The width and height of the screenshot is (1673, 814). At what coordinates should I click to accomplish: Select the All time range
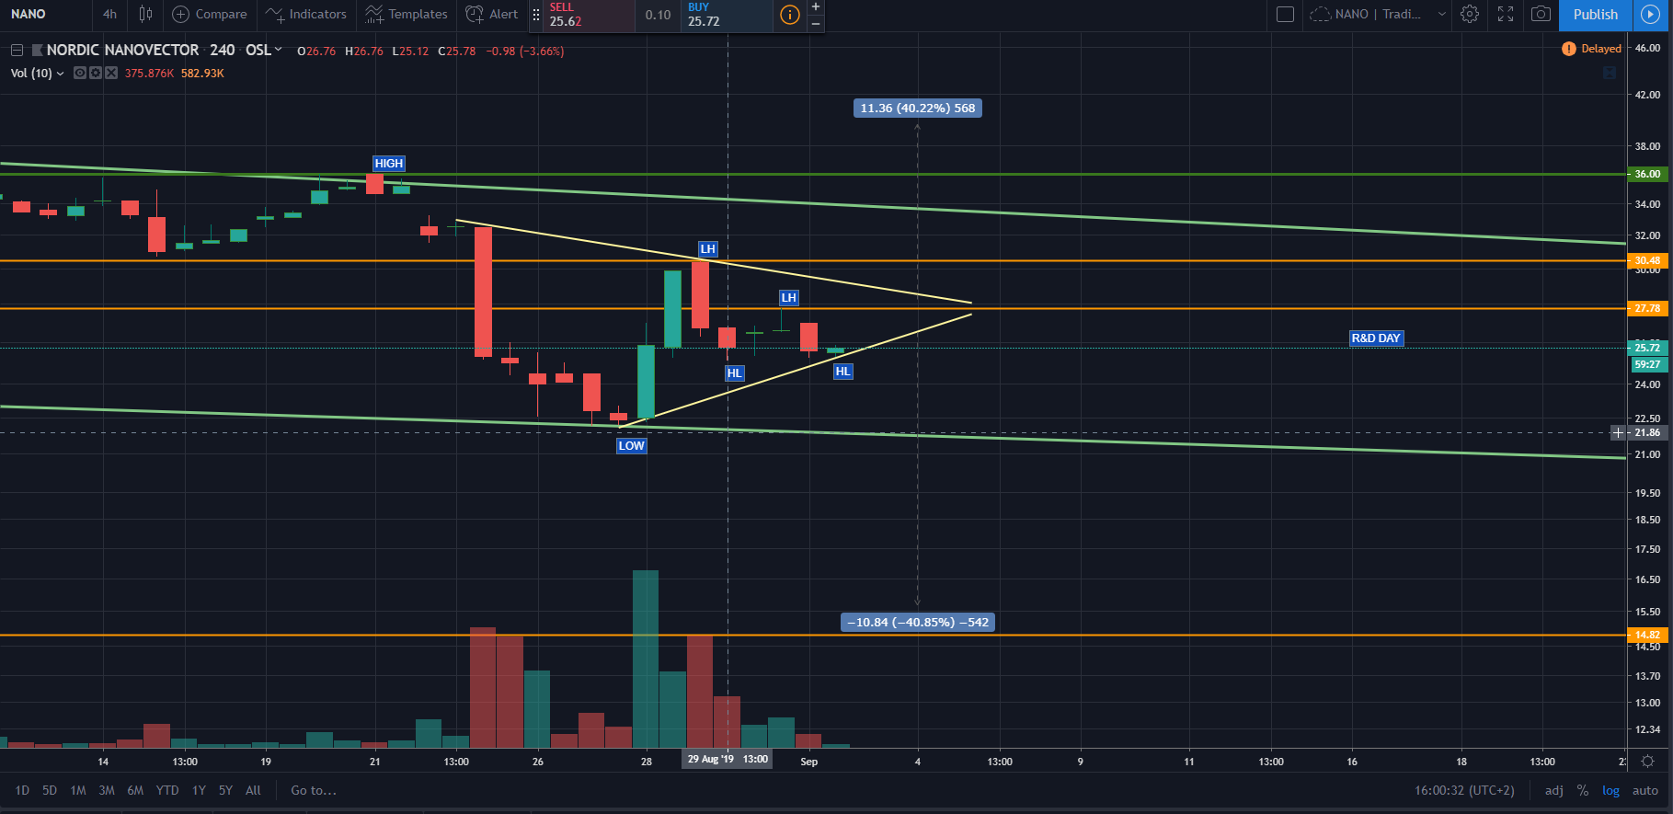pyautogui.click(x=253, y=790)
